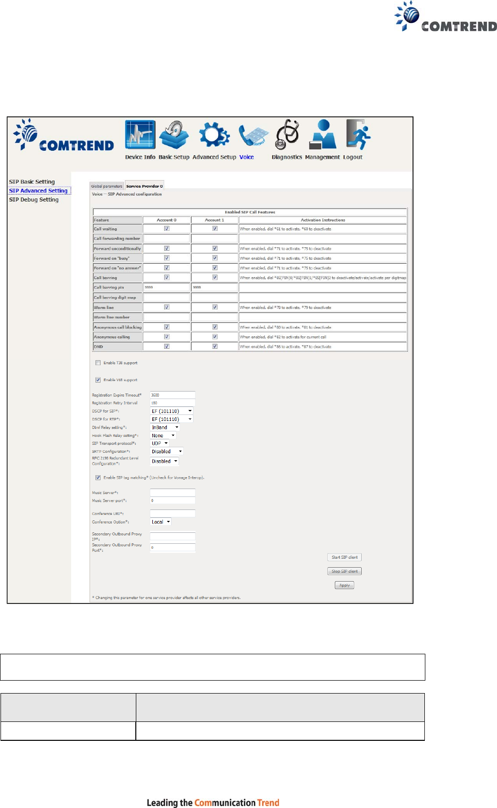The image size is (497, 808).
Task: Click the Management menu label
Action: [322, 157]
